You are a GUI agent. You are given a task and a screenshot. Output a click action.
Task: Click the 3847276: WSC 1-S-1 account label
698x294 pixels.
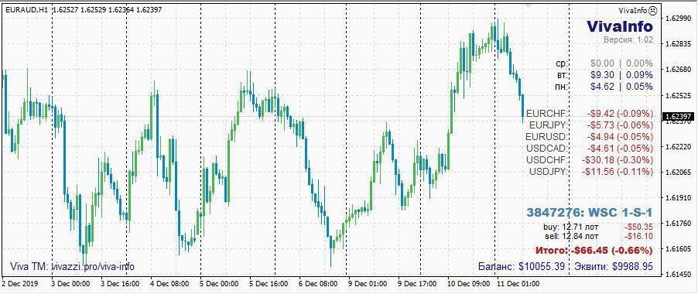pos(590,212)
